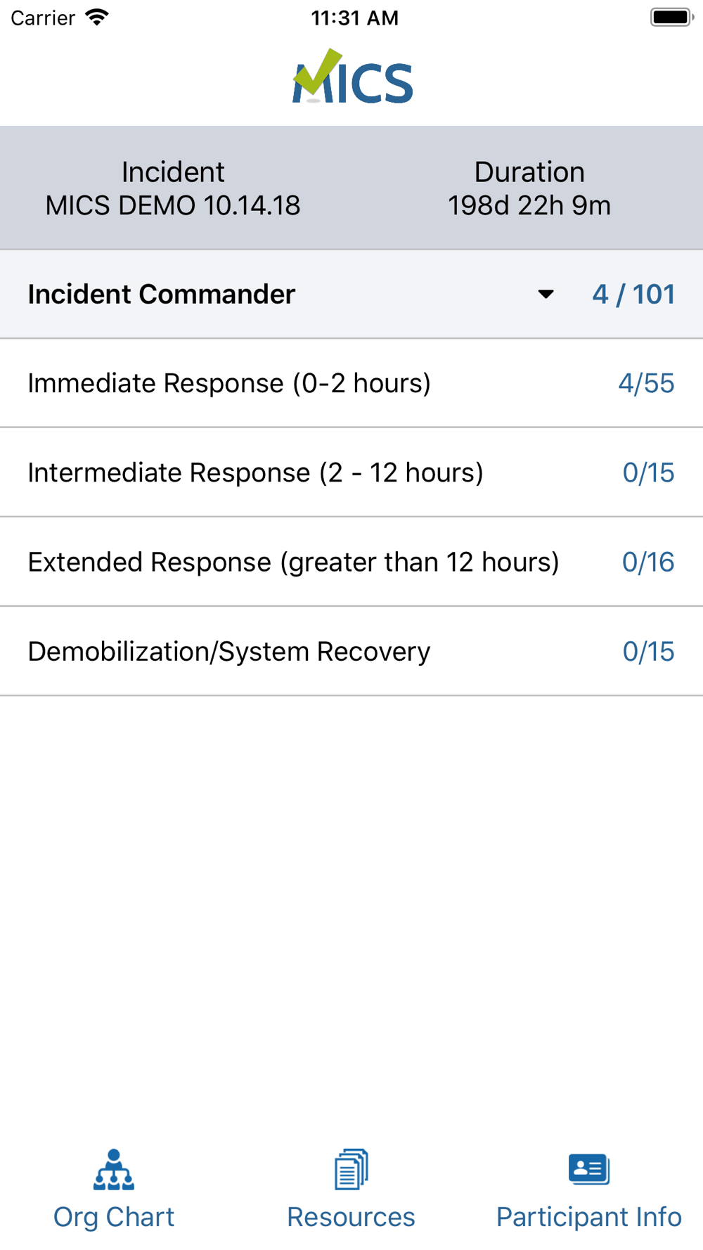This screenshot has width=703, height=1250.
Task: Tap the MICS logo at top
Action: [352, 77]
